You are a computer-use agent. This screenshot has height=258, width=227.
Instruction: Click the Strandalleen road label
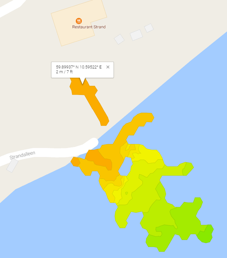coord(22,155)
